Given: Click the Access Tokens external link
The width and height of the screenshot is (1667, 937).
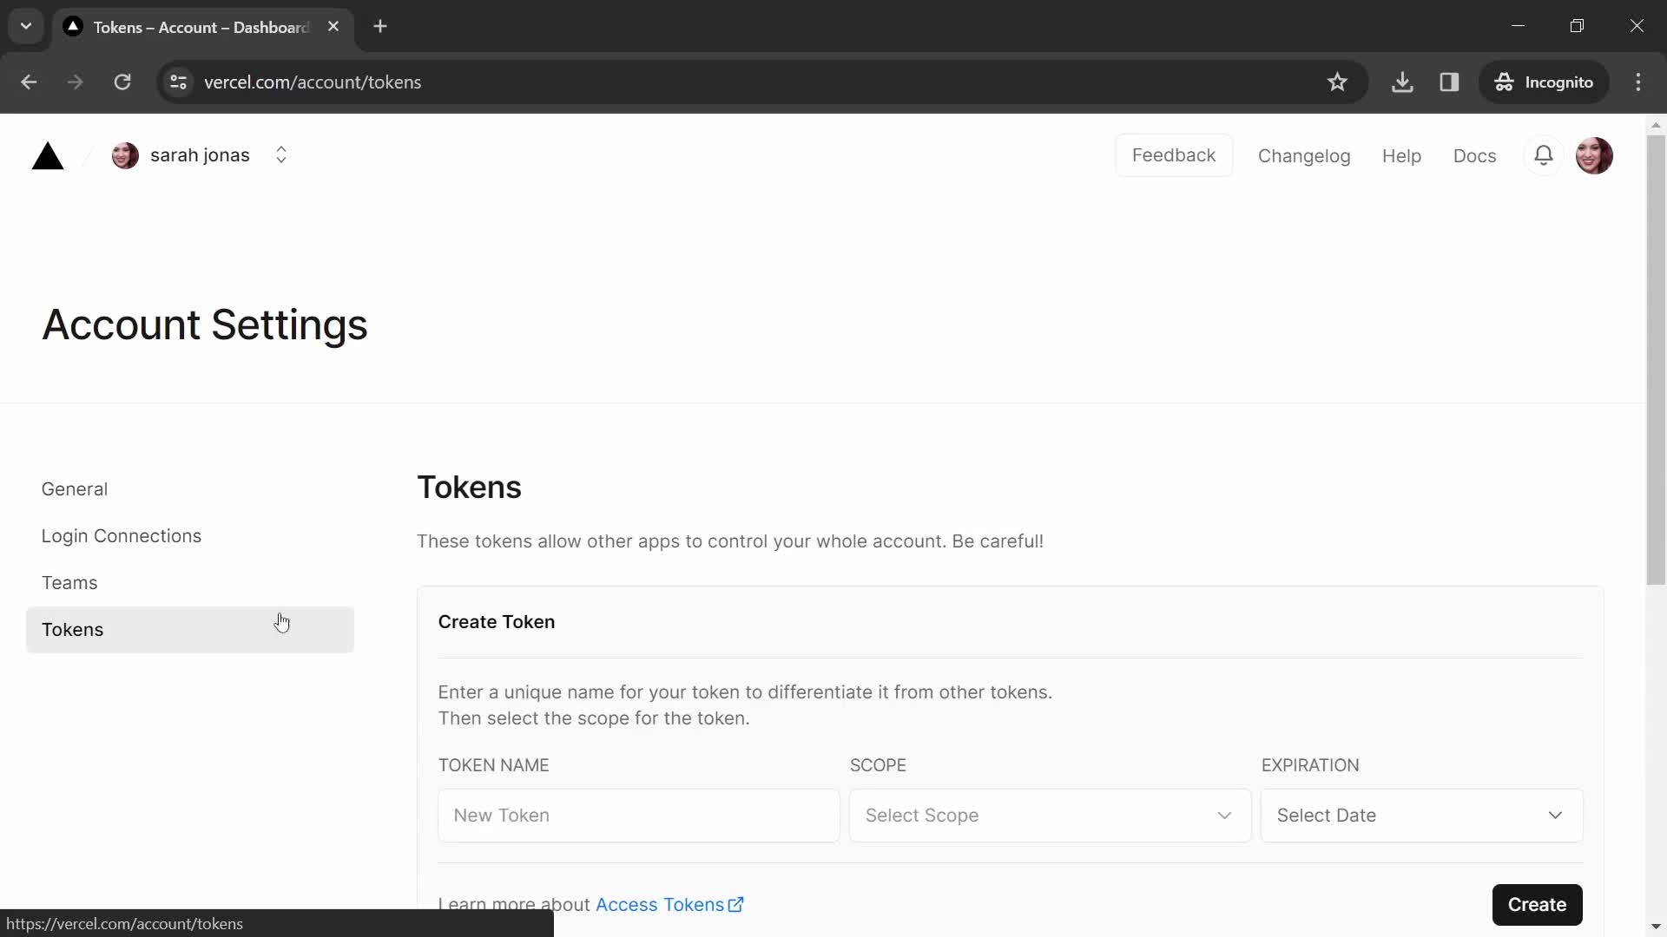Looking at the screenshot, I should pos(669,905).
